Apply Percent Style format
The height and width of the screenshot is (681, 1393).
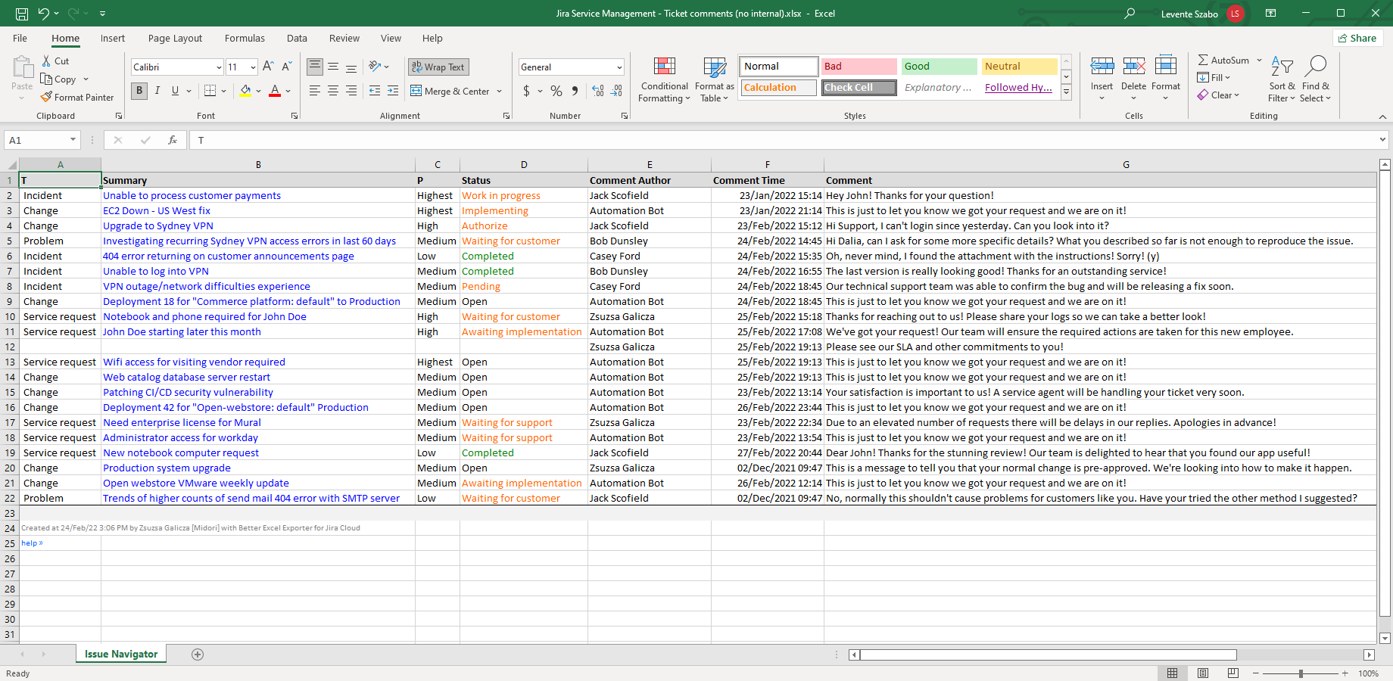[x=556, y=91]
